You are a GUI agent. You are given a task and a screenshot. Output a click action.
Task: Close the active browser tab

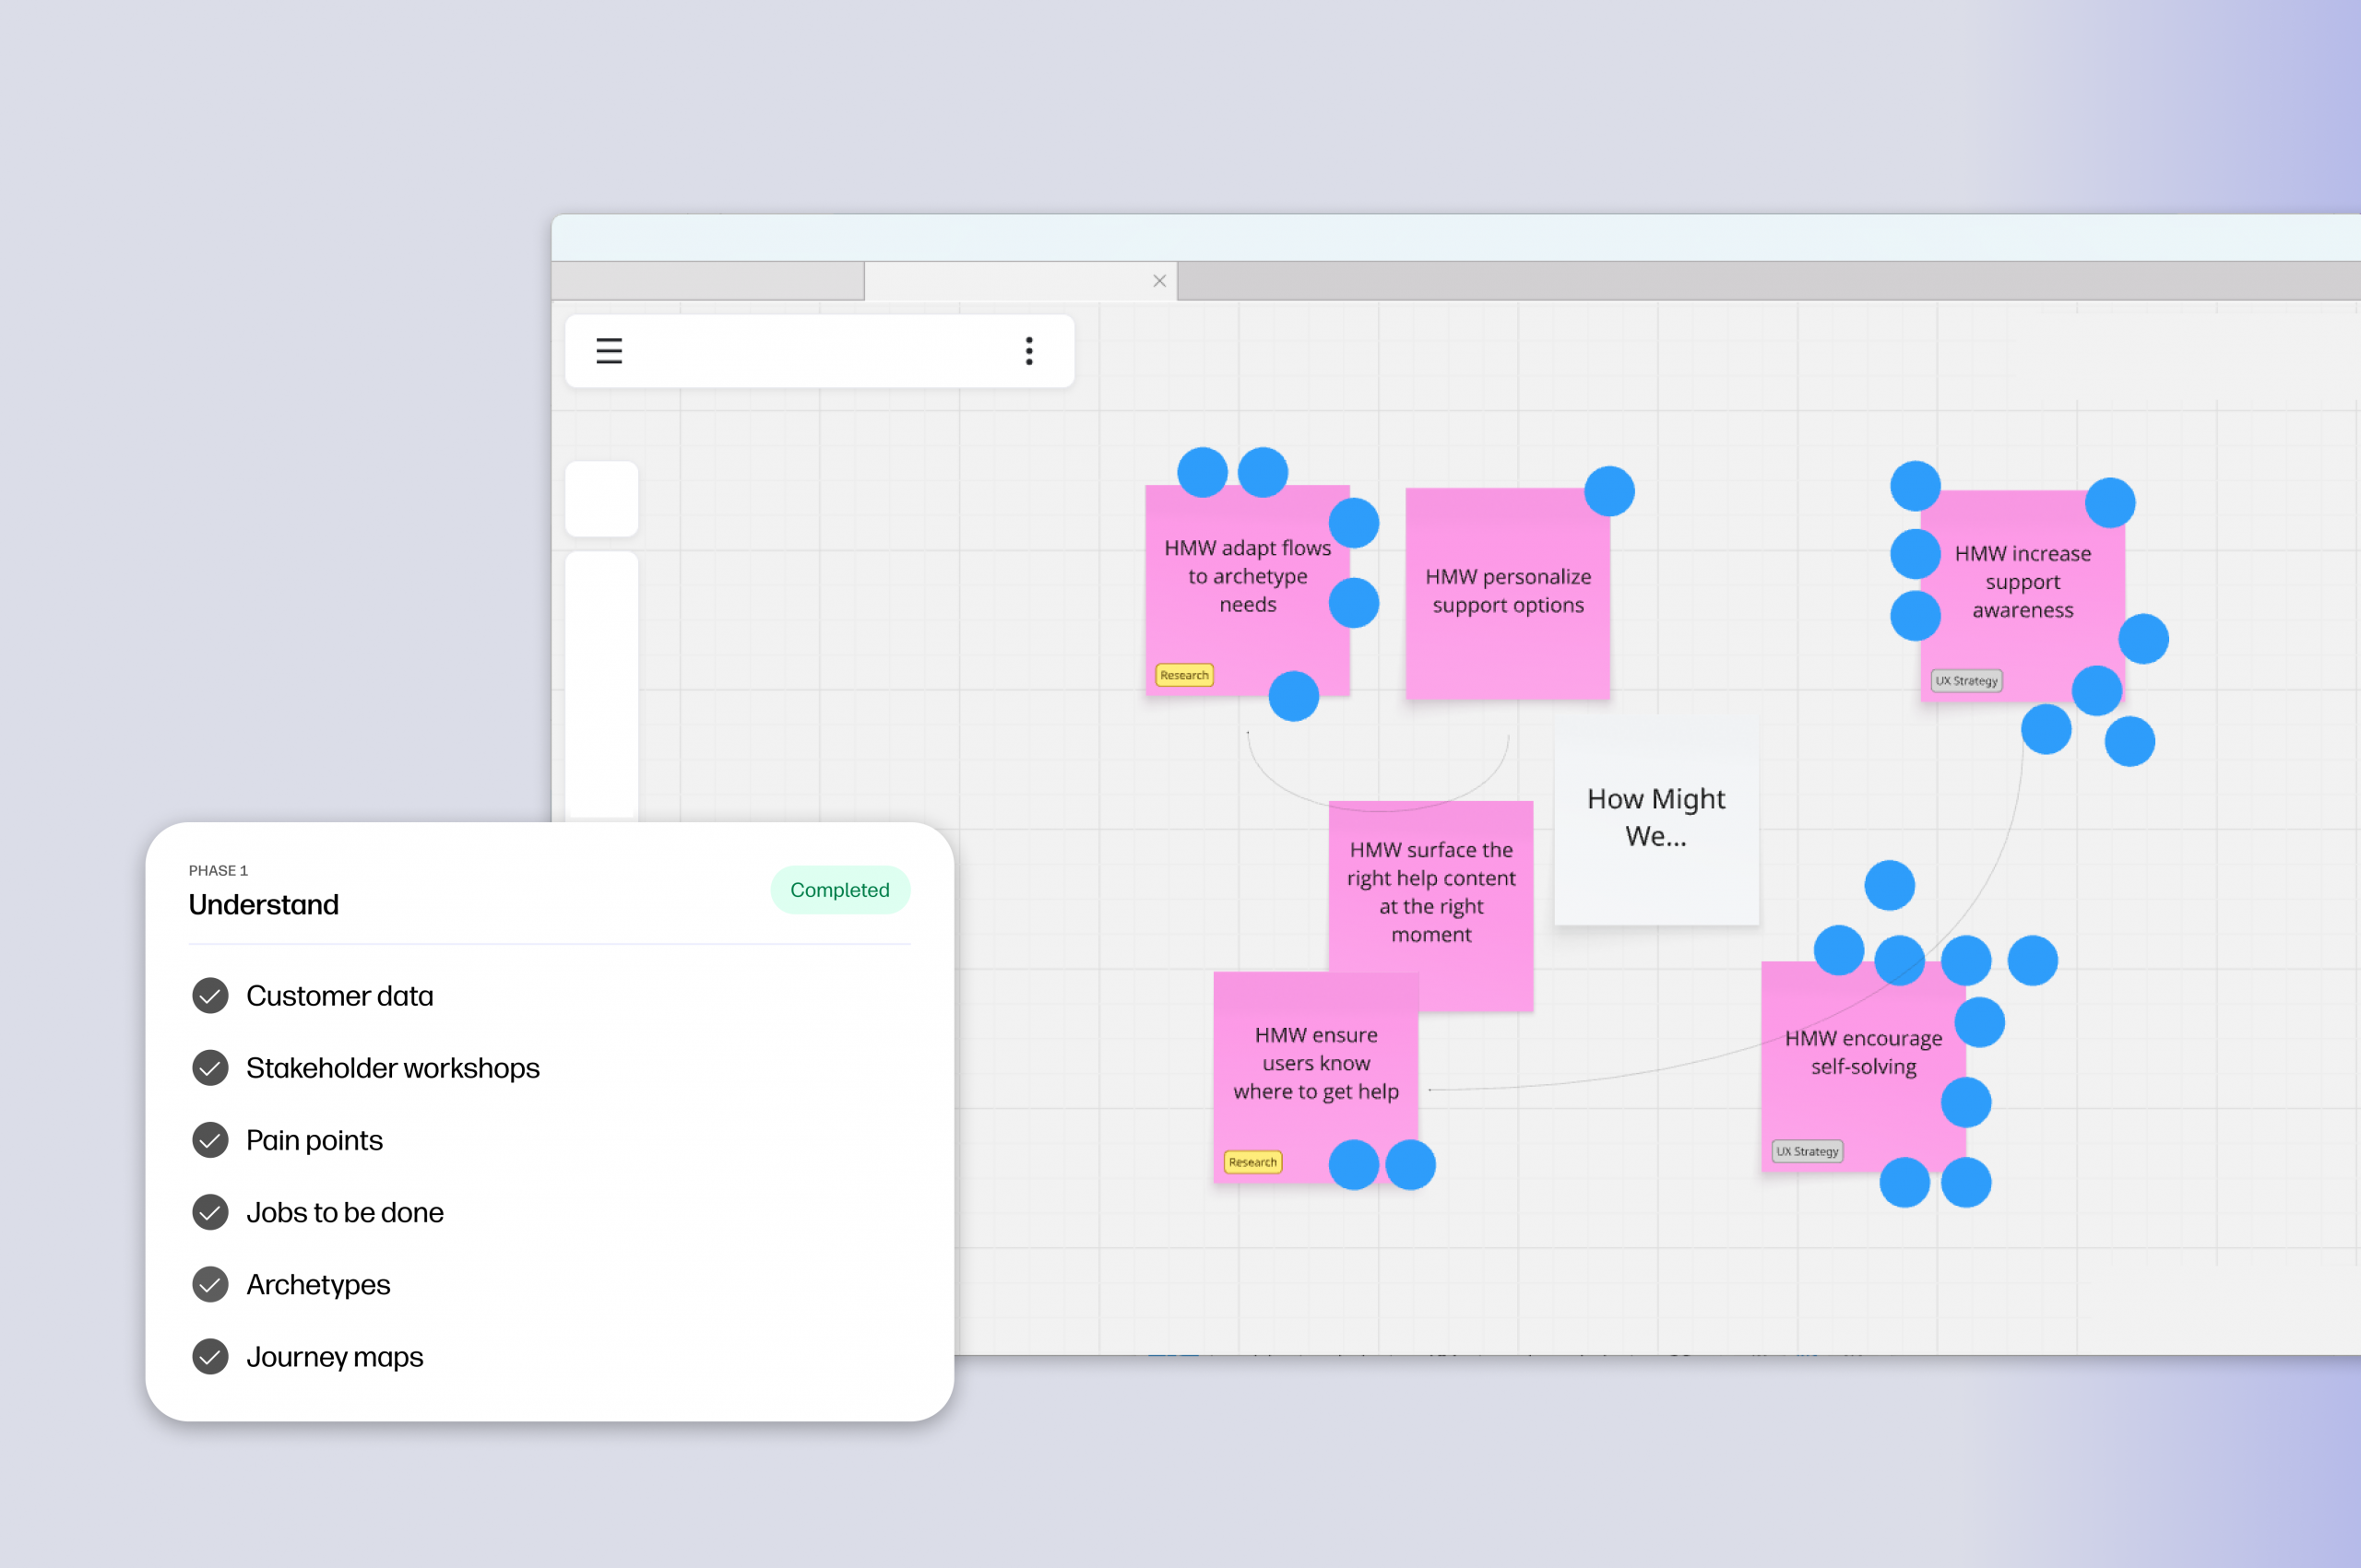tap(1158, 281)
